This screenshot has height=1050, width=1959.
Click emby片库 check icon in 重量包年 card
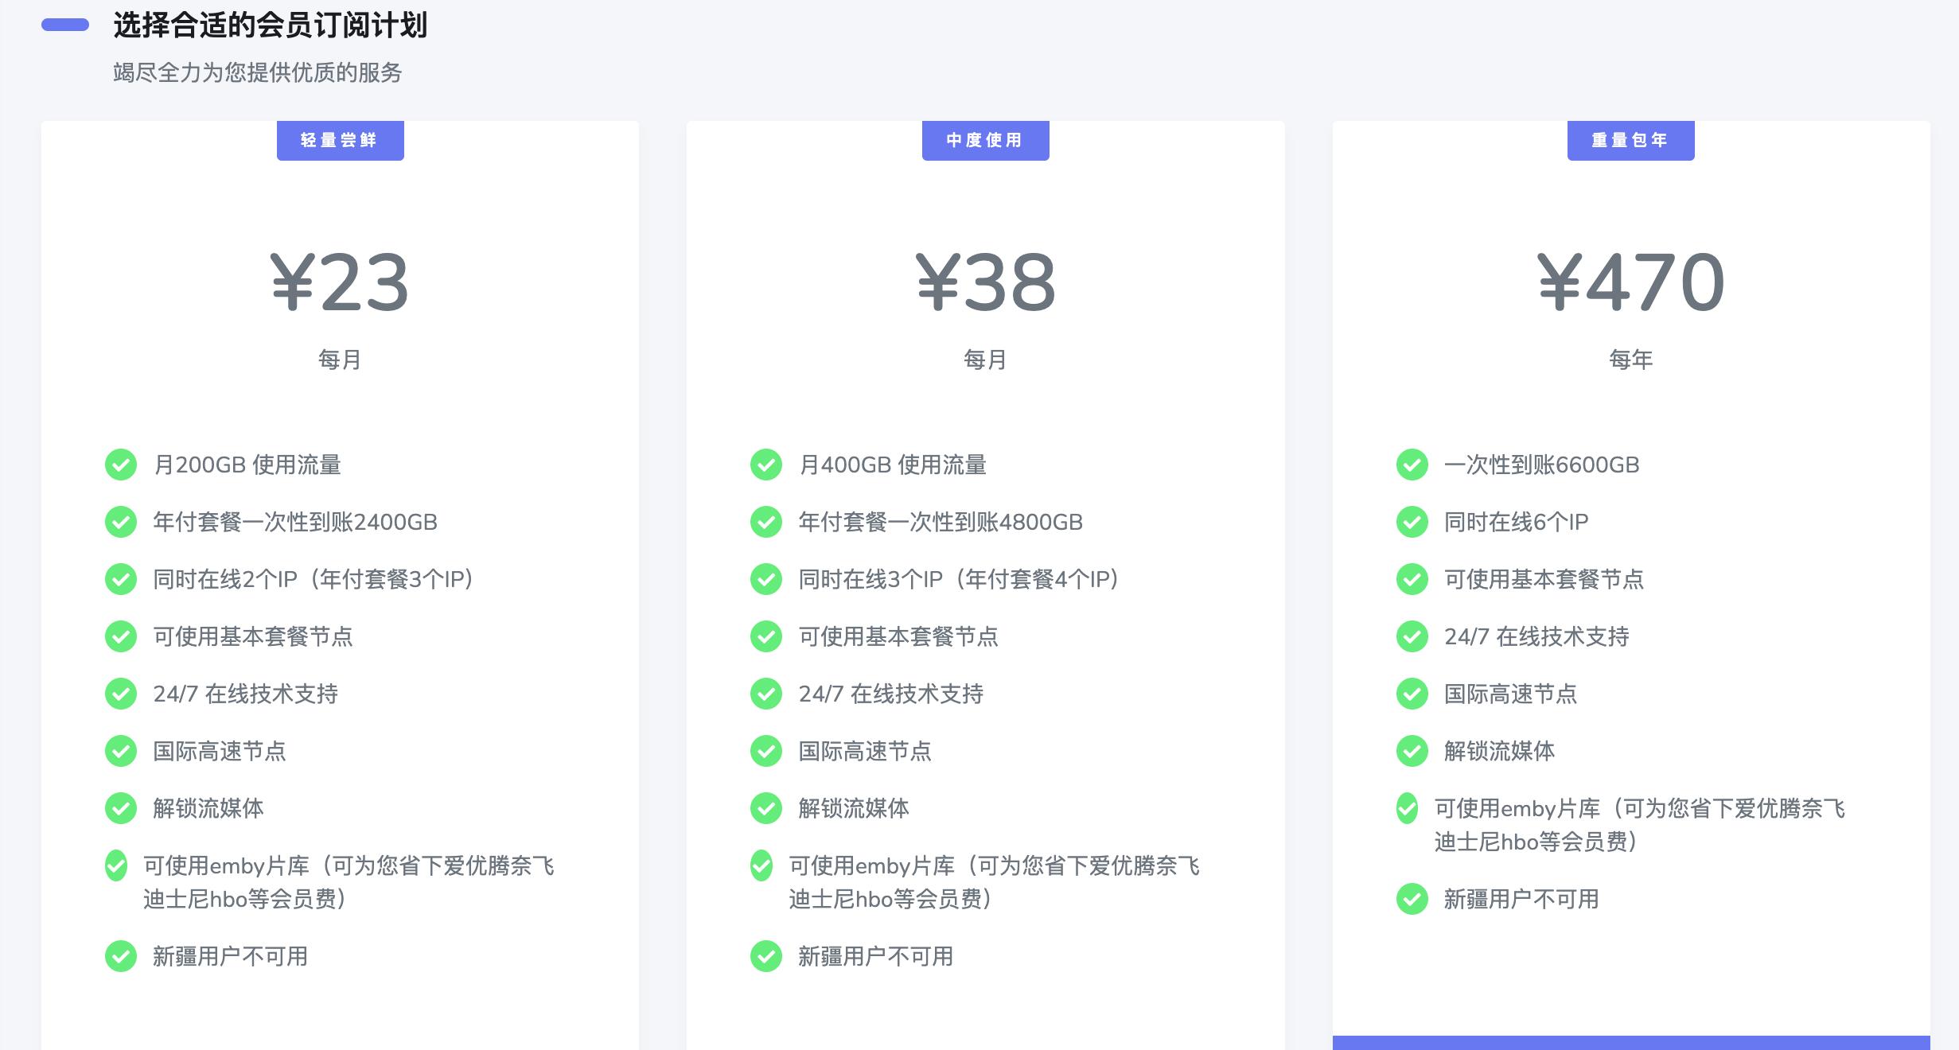pyautogui.click(x=1407, y=808)
